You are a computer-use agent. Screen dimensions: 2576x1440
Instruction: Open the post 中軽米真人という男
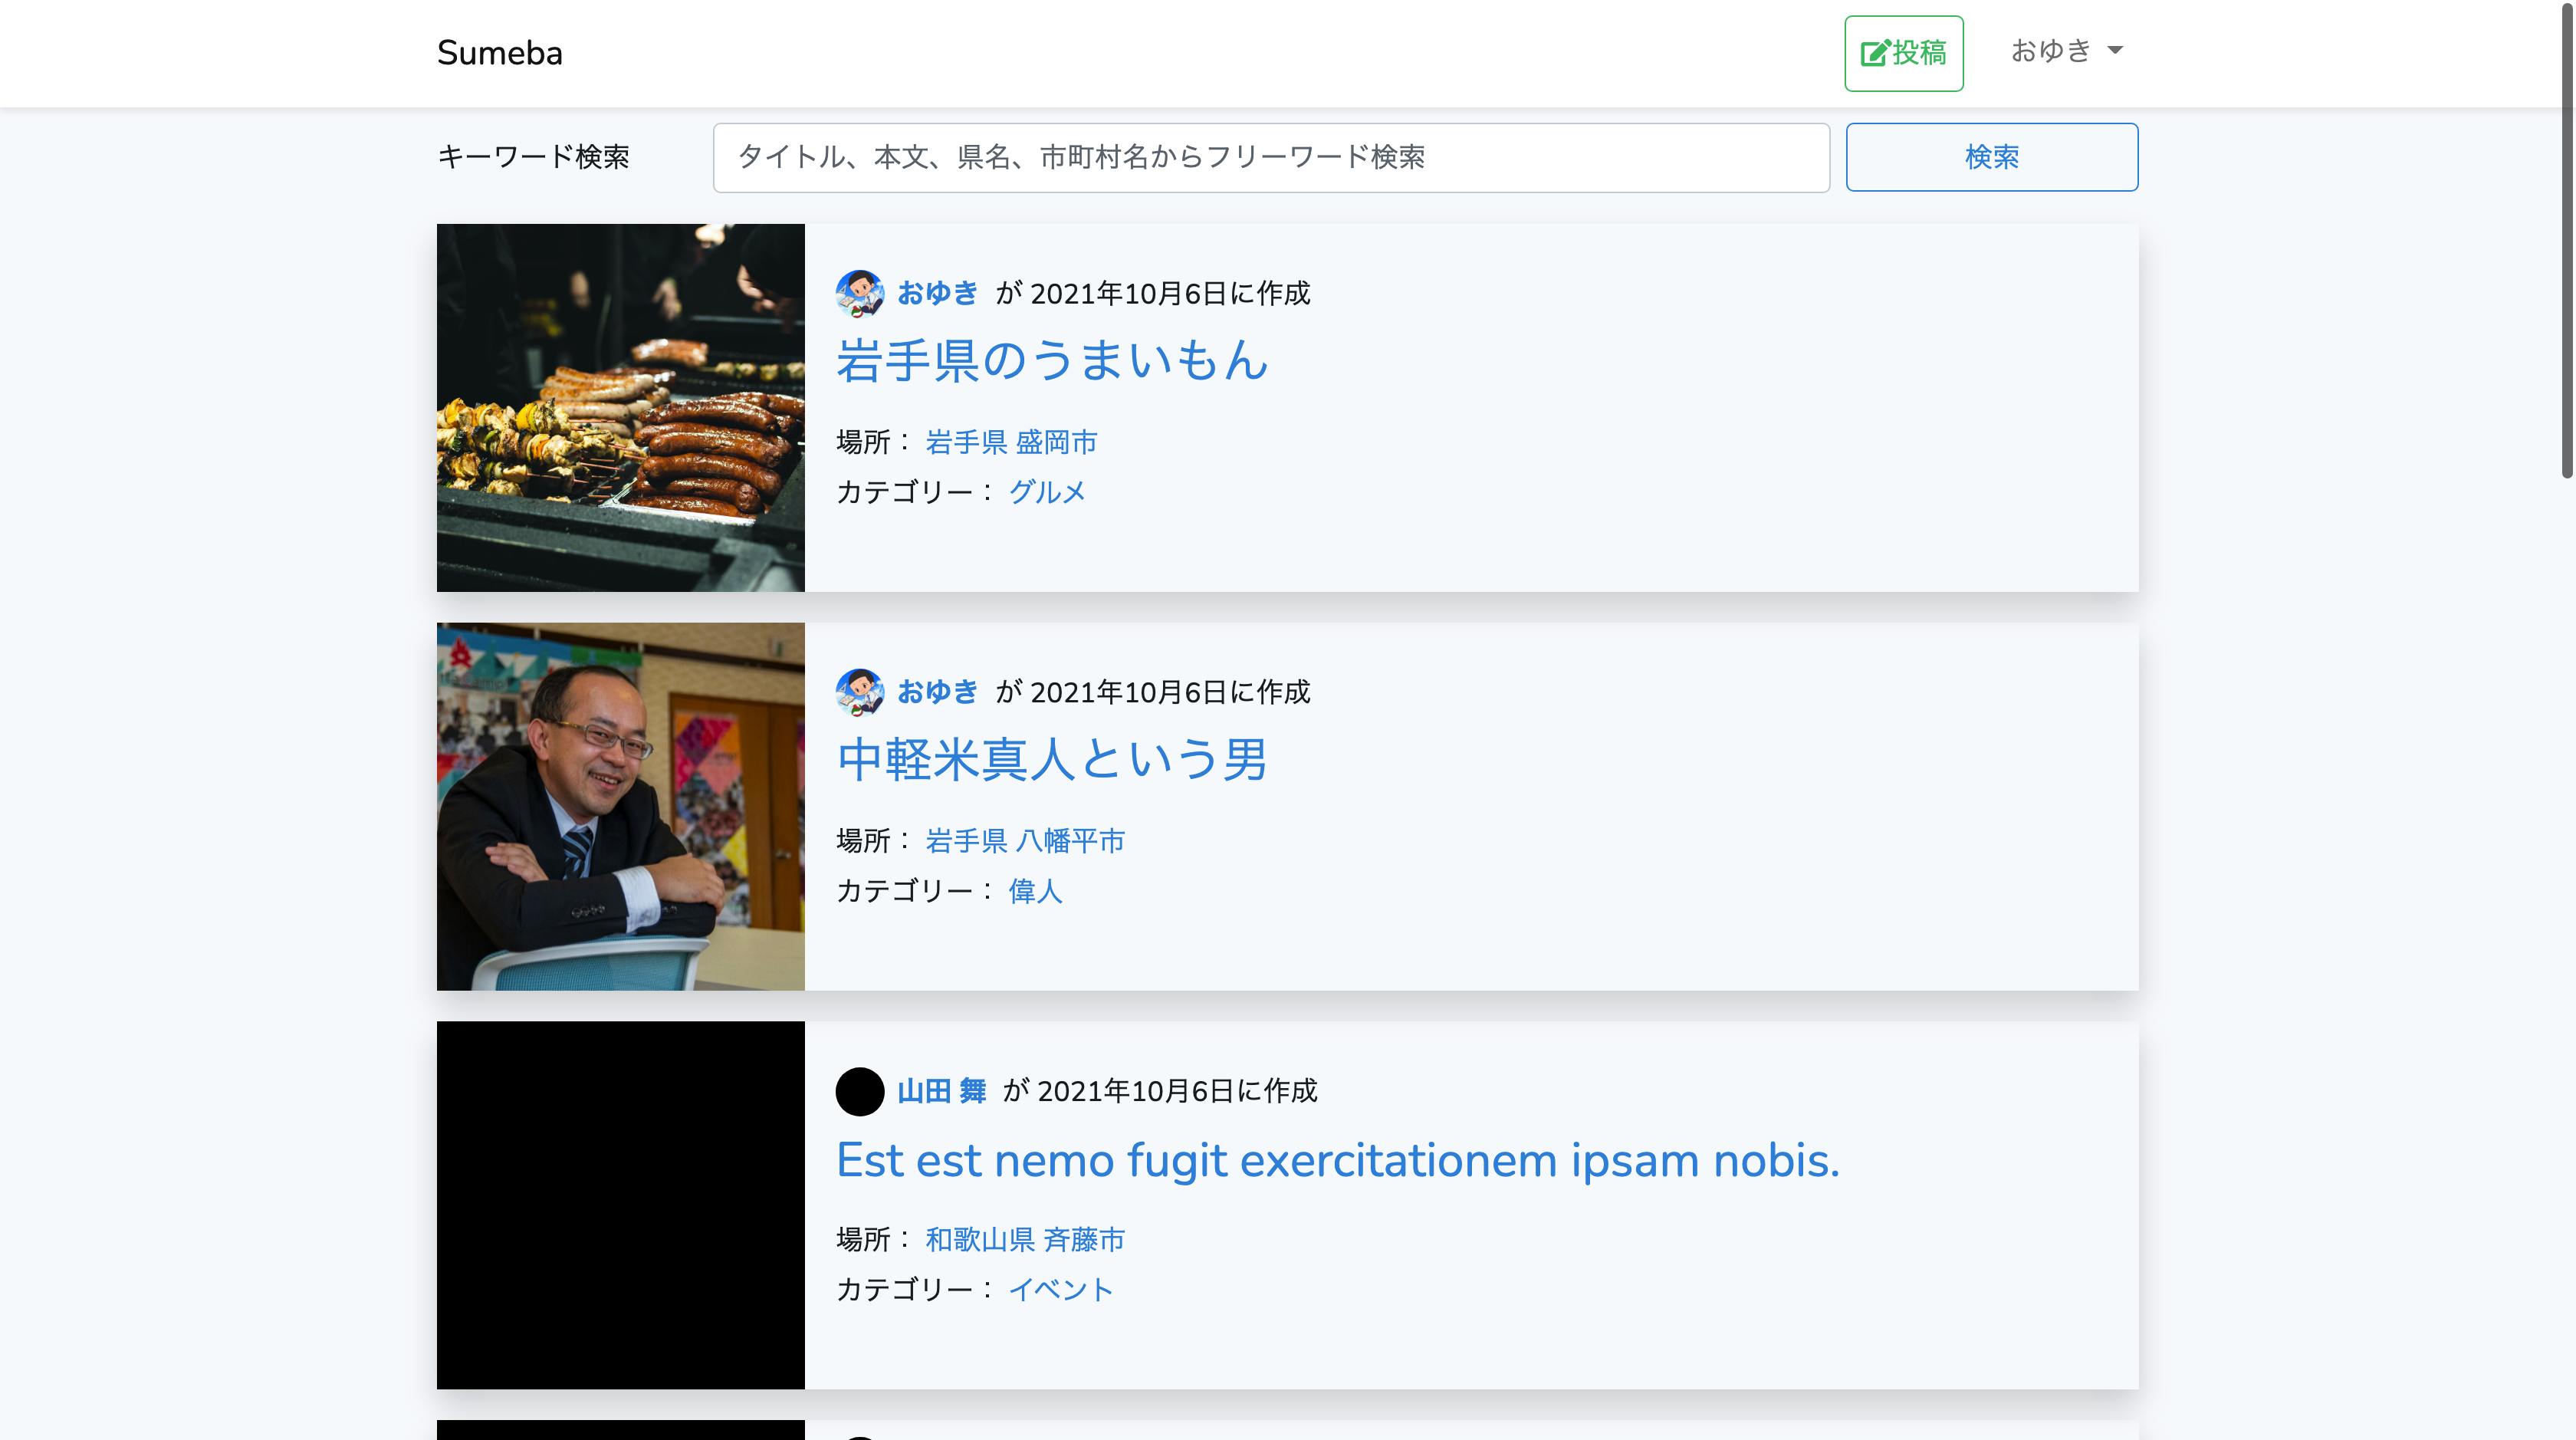tap(1051, 760)
